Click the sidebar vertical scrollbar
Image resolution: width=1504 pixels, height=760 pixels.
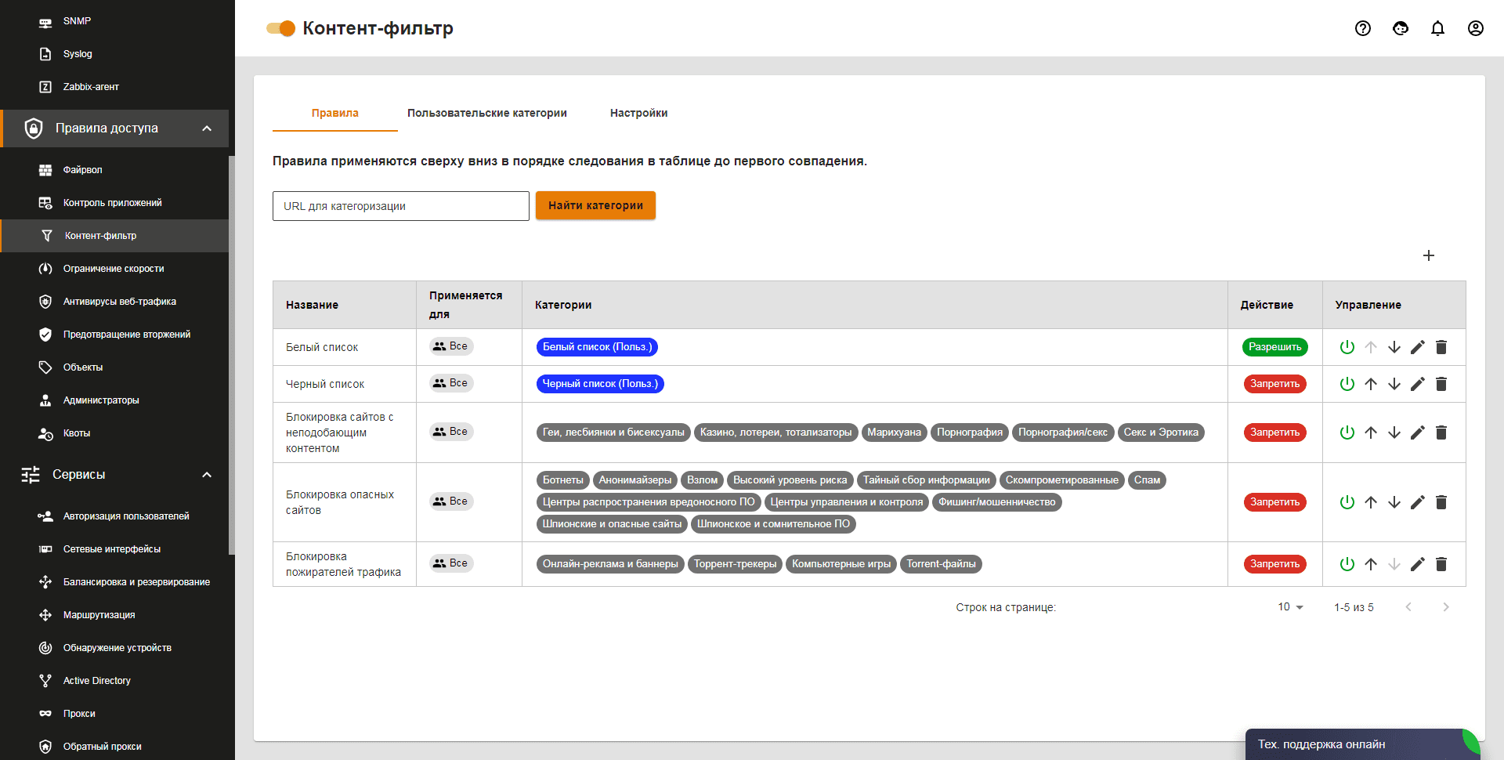[x=231, y=353]
